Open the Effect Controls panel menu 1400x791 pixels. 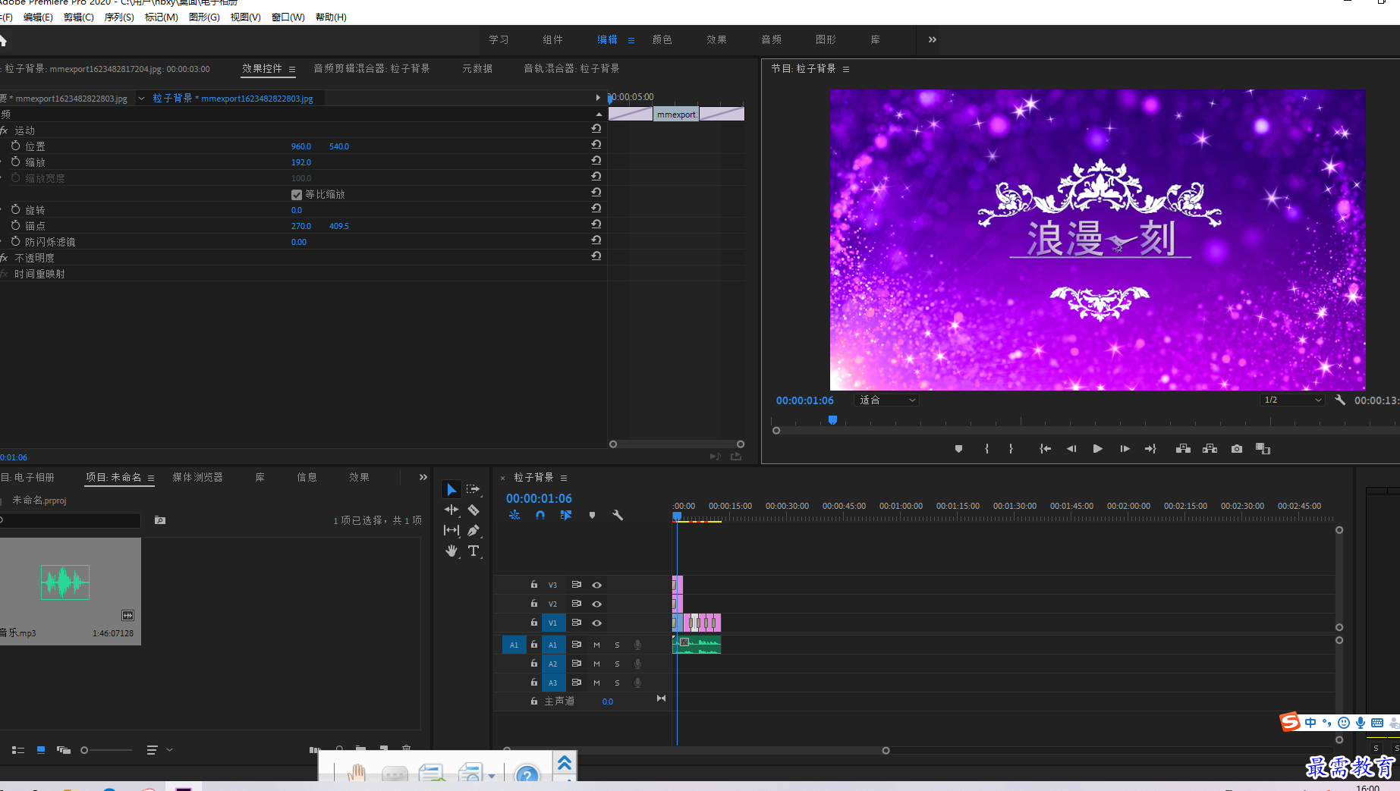[x=292, y=69]
